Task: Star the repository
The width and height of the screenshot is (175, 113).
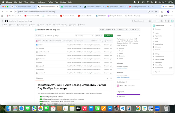Action: tap(133, 29)
